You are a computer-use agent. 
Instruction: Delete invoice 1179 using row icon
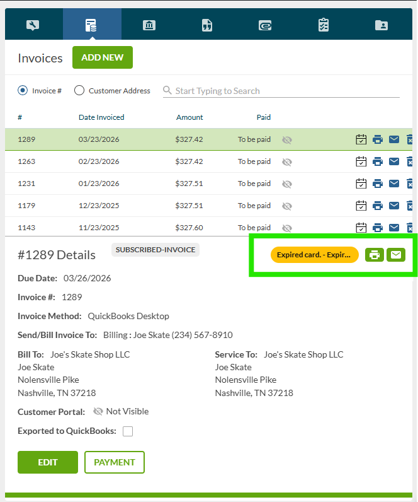tap(410, 206)
